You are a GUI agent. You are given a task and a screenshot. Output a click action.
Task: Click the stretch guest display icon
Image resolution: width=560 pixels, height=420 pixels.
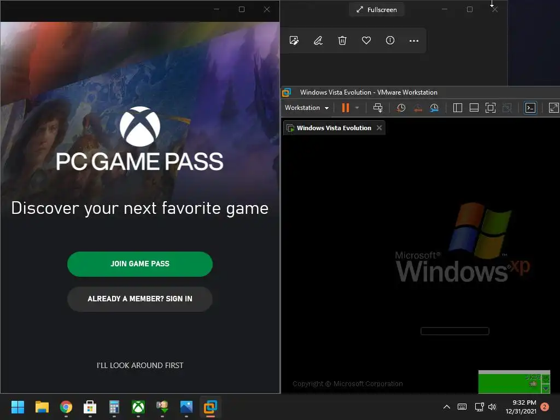[553, 108]
